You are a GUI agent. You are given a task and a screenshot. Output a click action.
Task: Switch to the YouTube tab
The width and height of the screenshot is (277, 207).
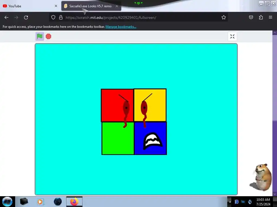click(x=30, y=6)
